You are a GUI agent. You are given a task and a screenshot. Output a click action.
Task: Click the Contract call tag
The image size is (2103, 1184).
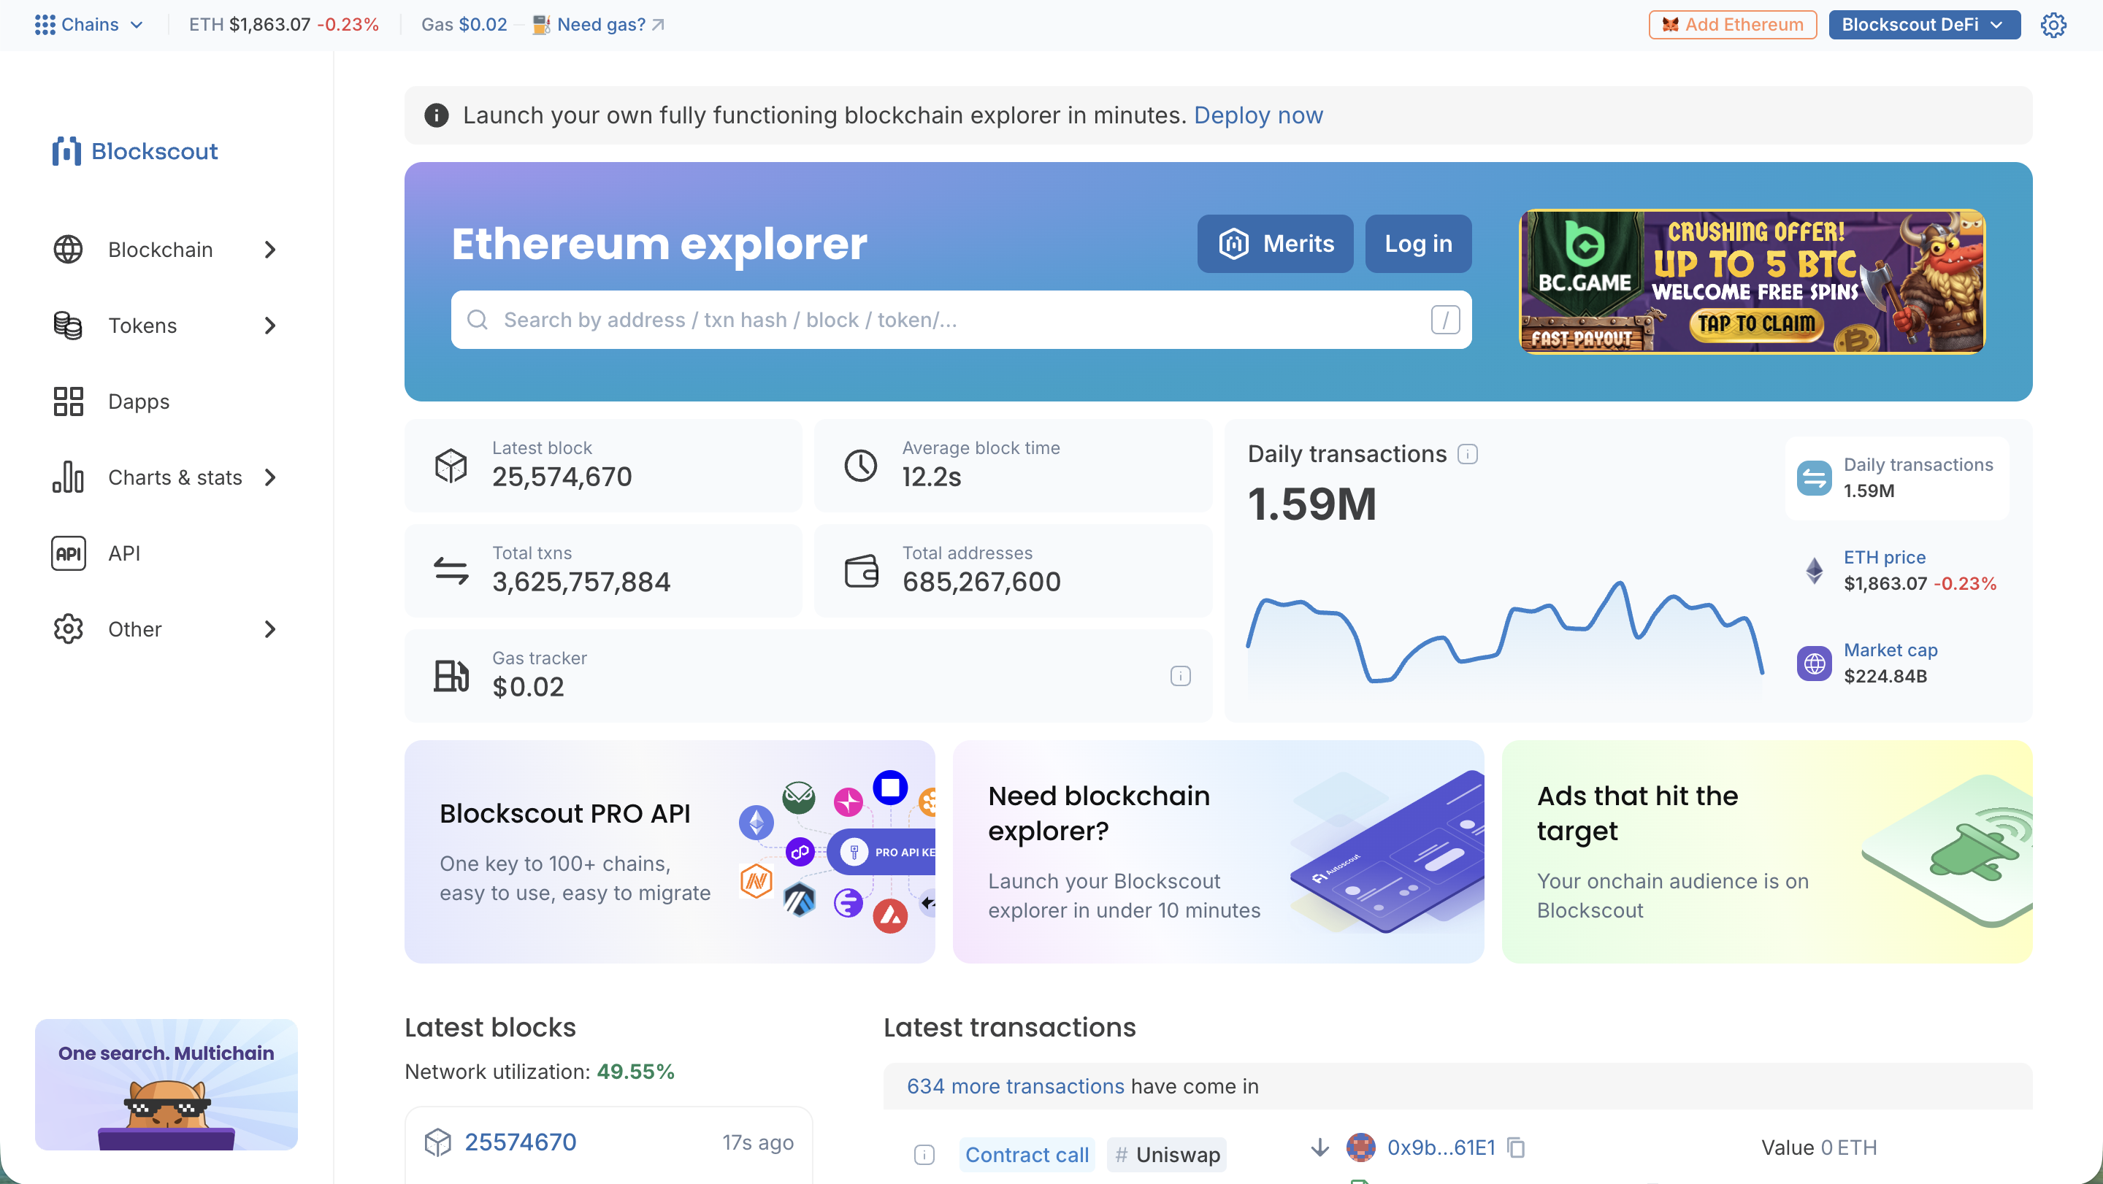(1027, 1155)
